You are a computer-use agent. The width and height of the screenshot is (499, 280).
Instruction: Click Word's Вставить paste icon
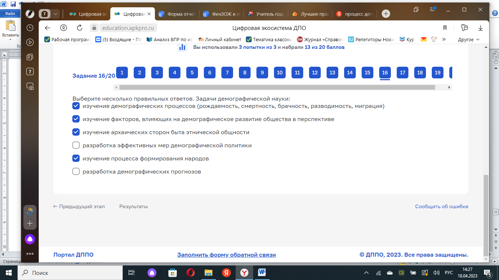coord(11,26)
